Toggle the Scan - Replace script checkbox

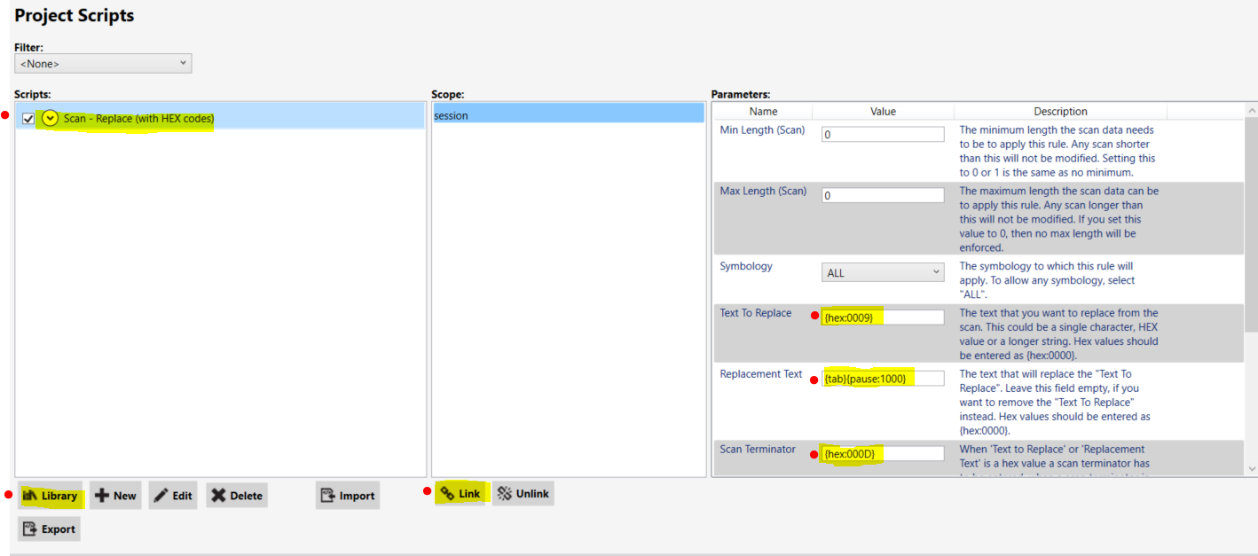point(28,119)
